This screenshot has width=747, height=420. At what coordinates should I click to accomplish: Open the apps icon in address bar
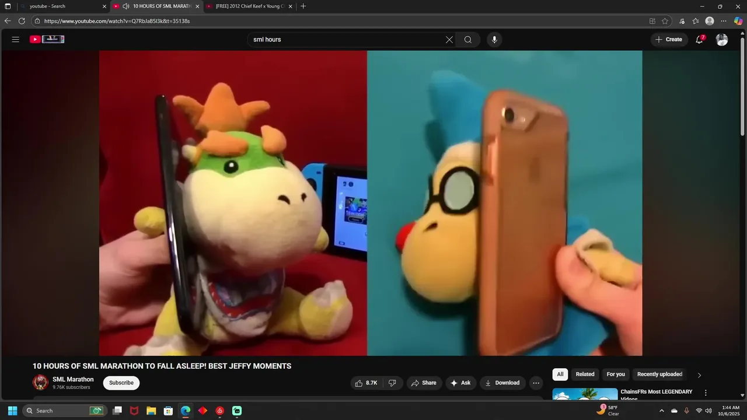coord(652,21)
